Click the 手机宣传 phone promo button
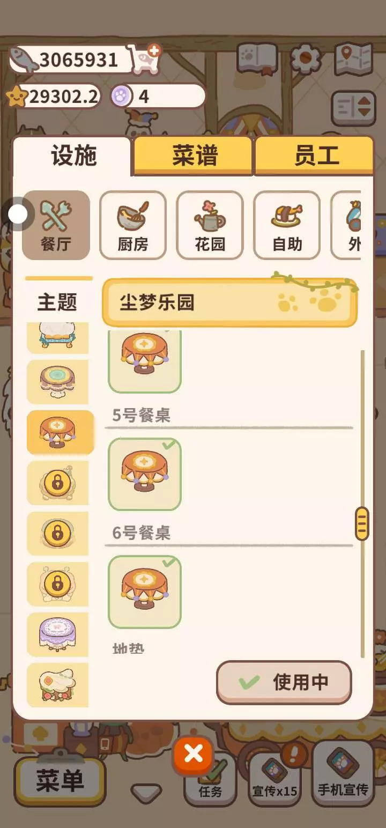The height and width of the screenshot is (828, 386). [x=343, y=773]
